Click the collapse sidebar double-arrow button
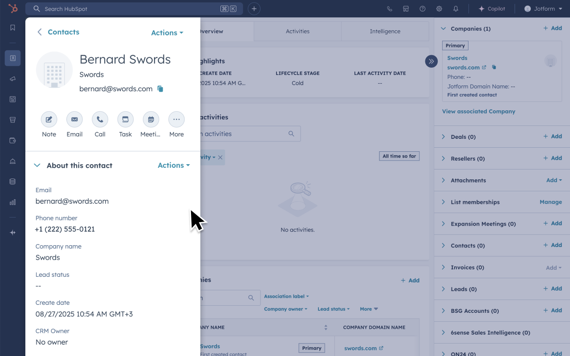The height and width of the screenshot is (356, 570). (431, 61)
